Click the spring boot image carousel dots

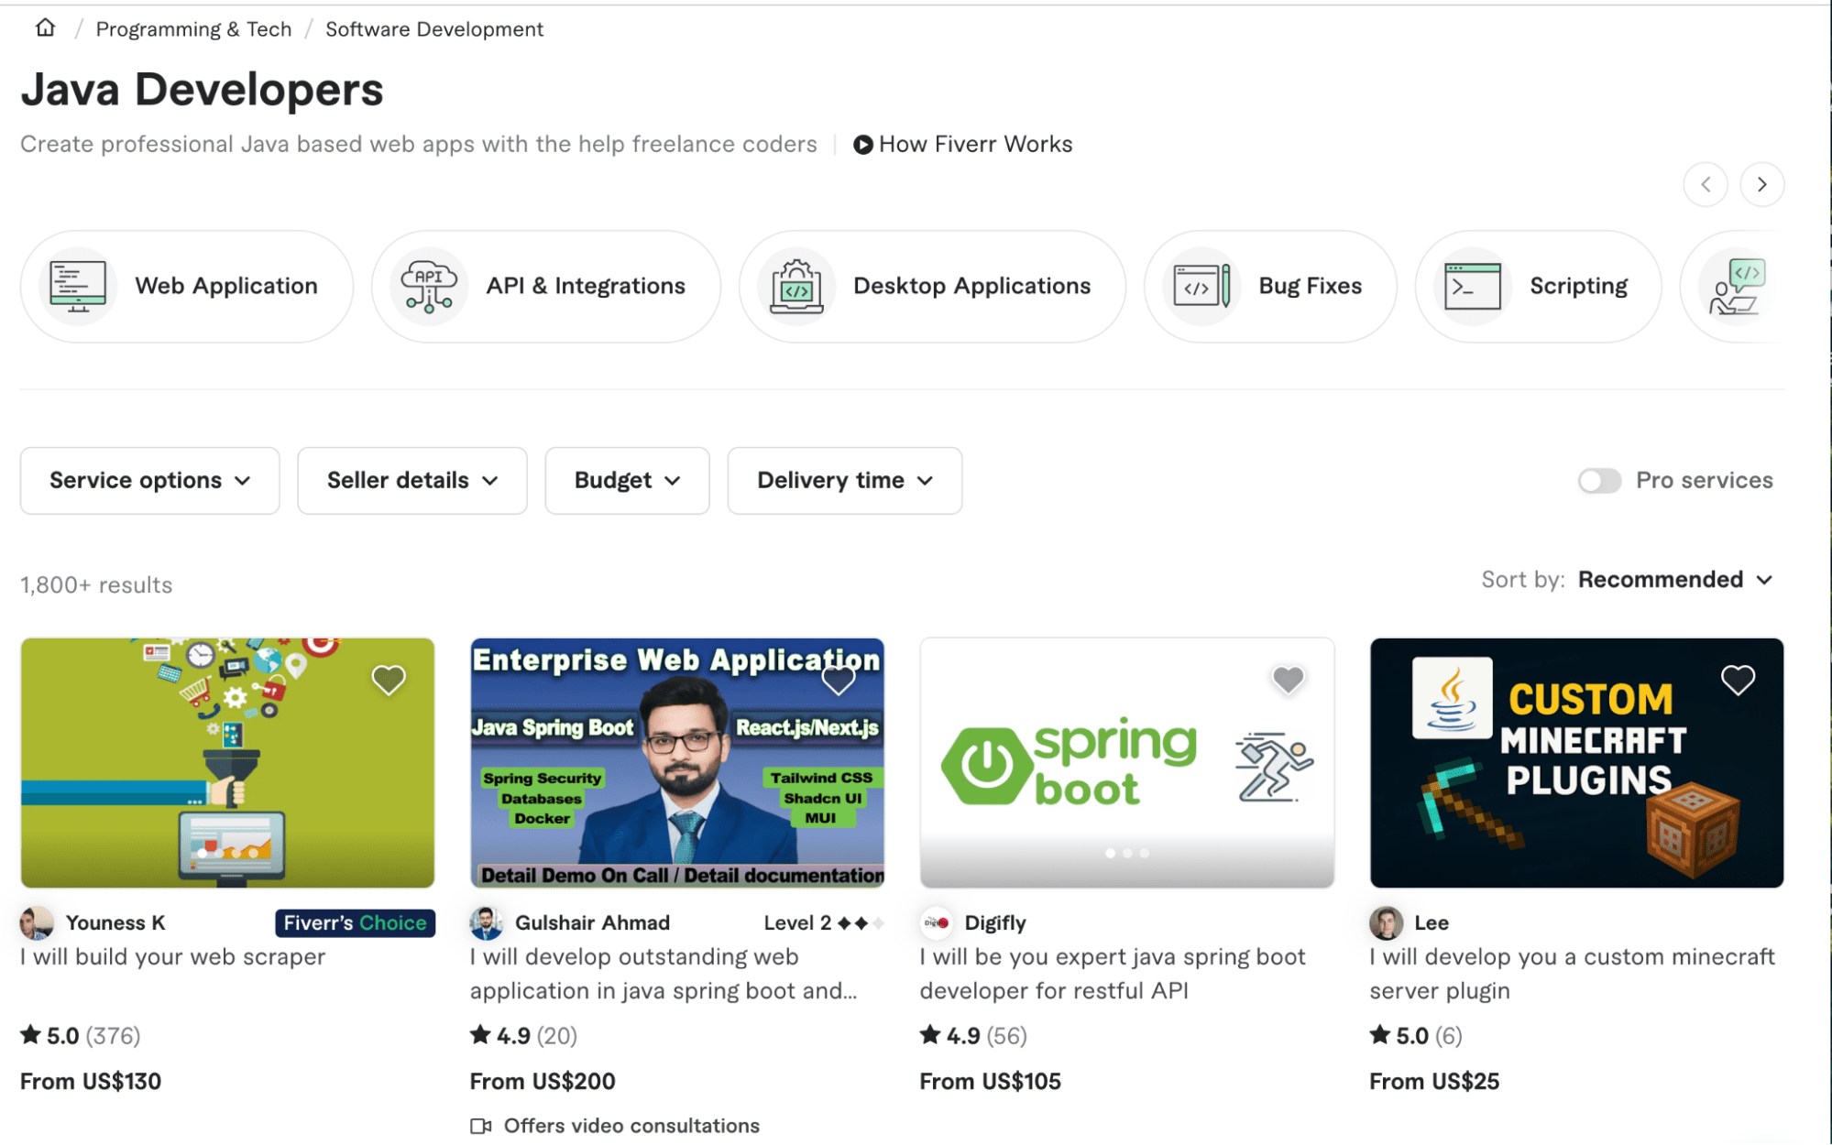1126,853
